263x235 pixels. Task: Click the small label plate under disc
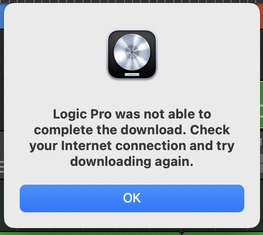point(132,75)
